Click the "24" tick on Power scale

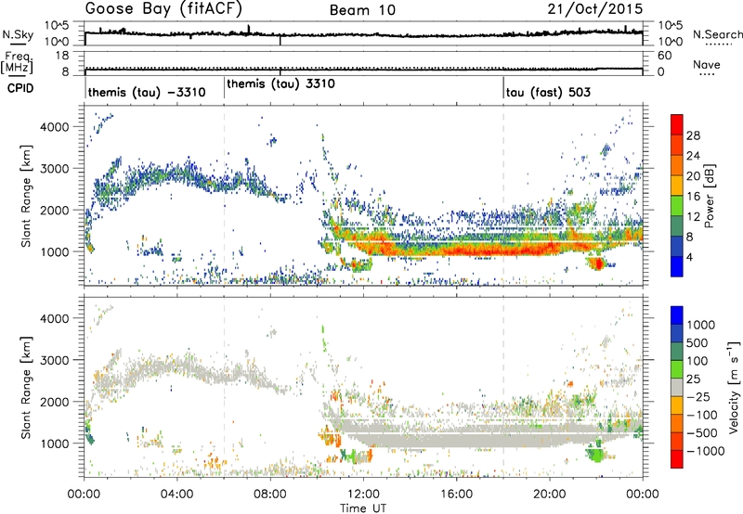pyautogui.click(x=693, y=156)
